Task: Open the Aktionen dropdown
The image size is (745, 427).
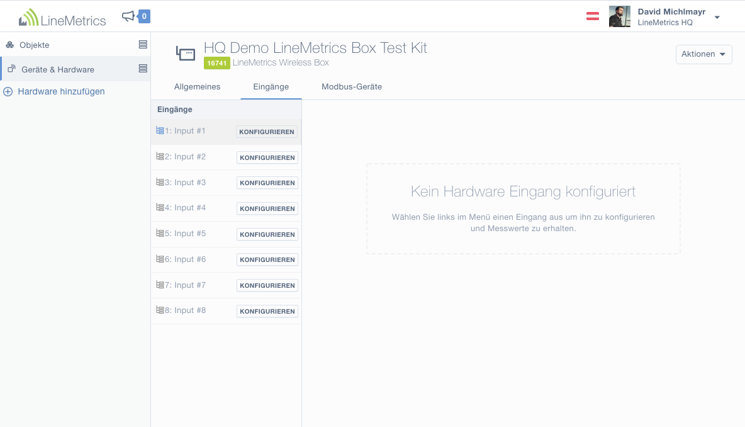Action: (703, 54)
